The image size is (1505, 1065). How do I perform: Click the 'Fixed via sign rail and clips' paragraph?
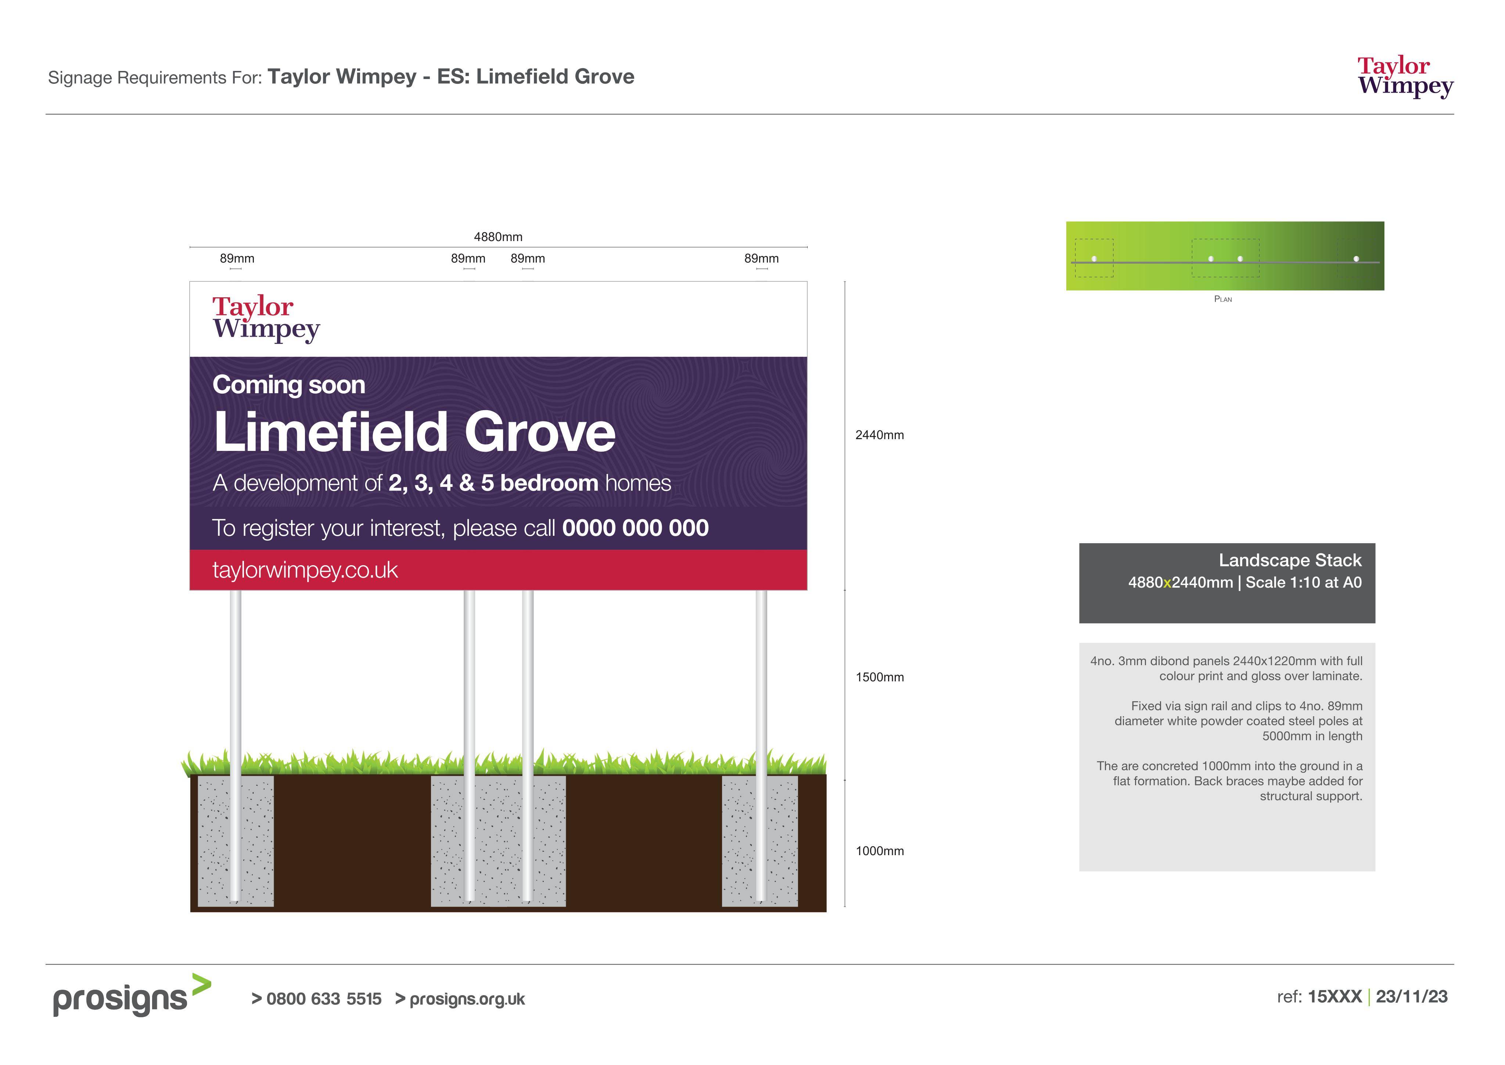pyautogui.click(x=1238, y=721)
